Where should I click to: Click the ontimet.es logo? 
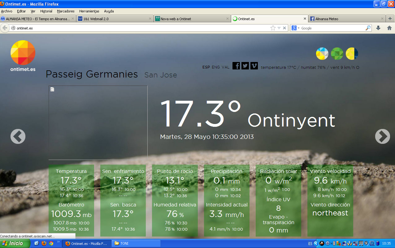(23, 56)
